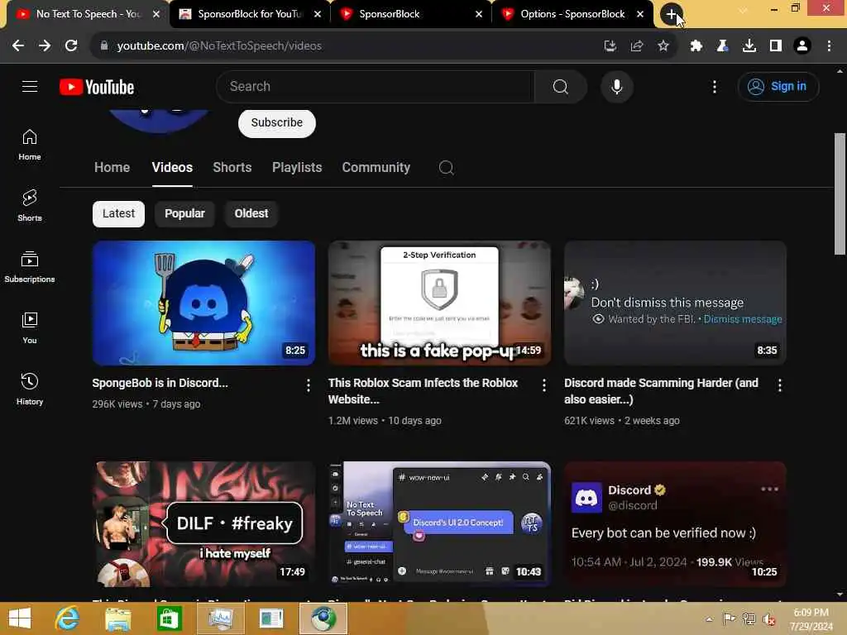This screenshot has height=635, width=847.
Task: Show hidden system tray icons arrow
Action: pos(709,618)
